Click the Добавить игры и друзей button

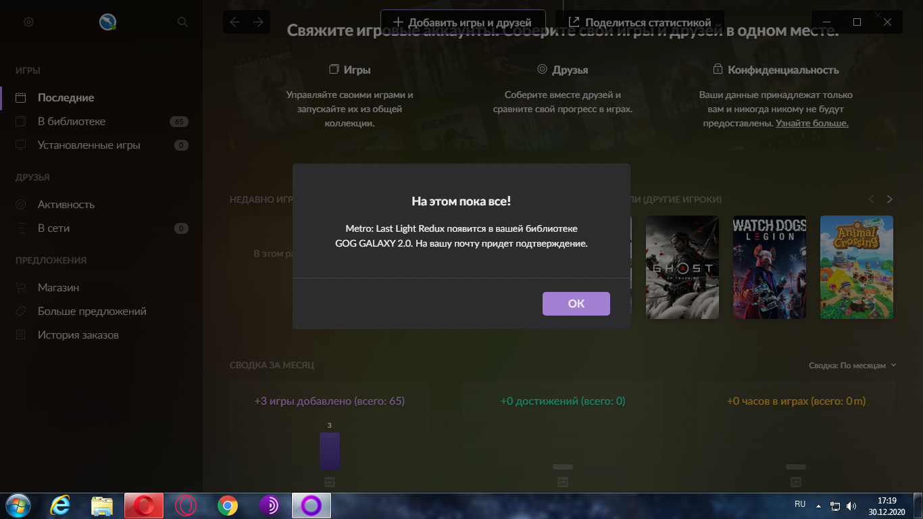pyautogui.click(x=463, y=22)
